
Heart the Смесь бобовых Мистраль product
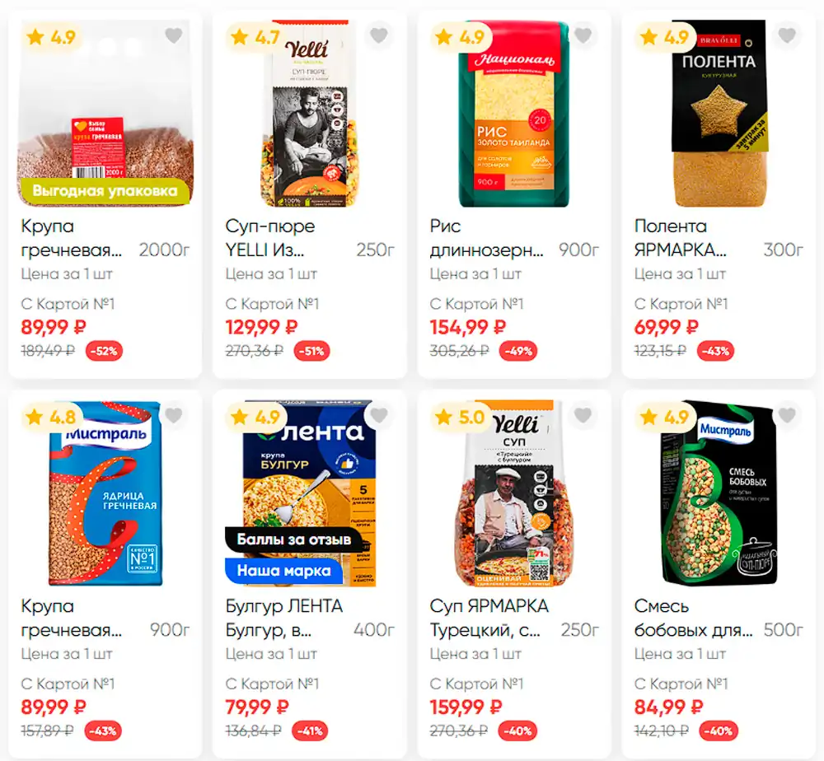click(787, 415)
